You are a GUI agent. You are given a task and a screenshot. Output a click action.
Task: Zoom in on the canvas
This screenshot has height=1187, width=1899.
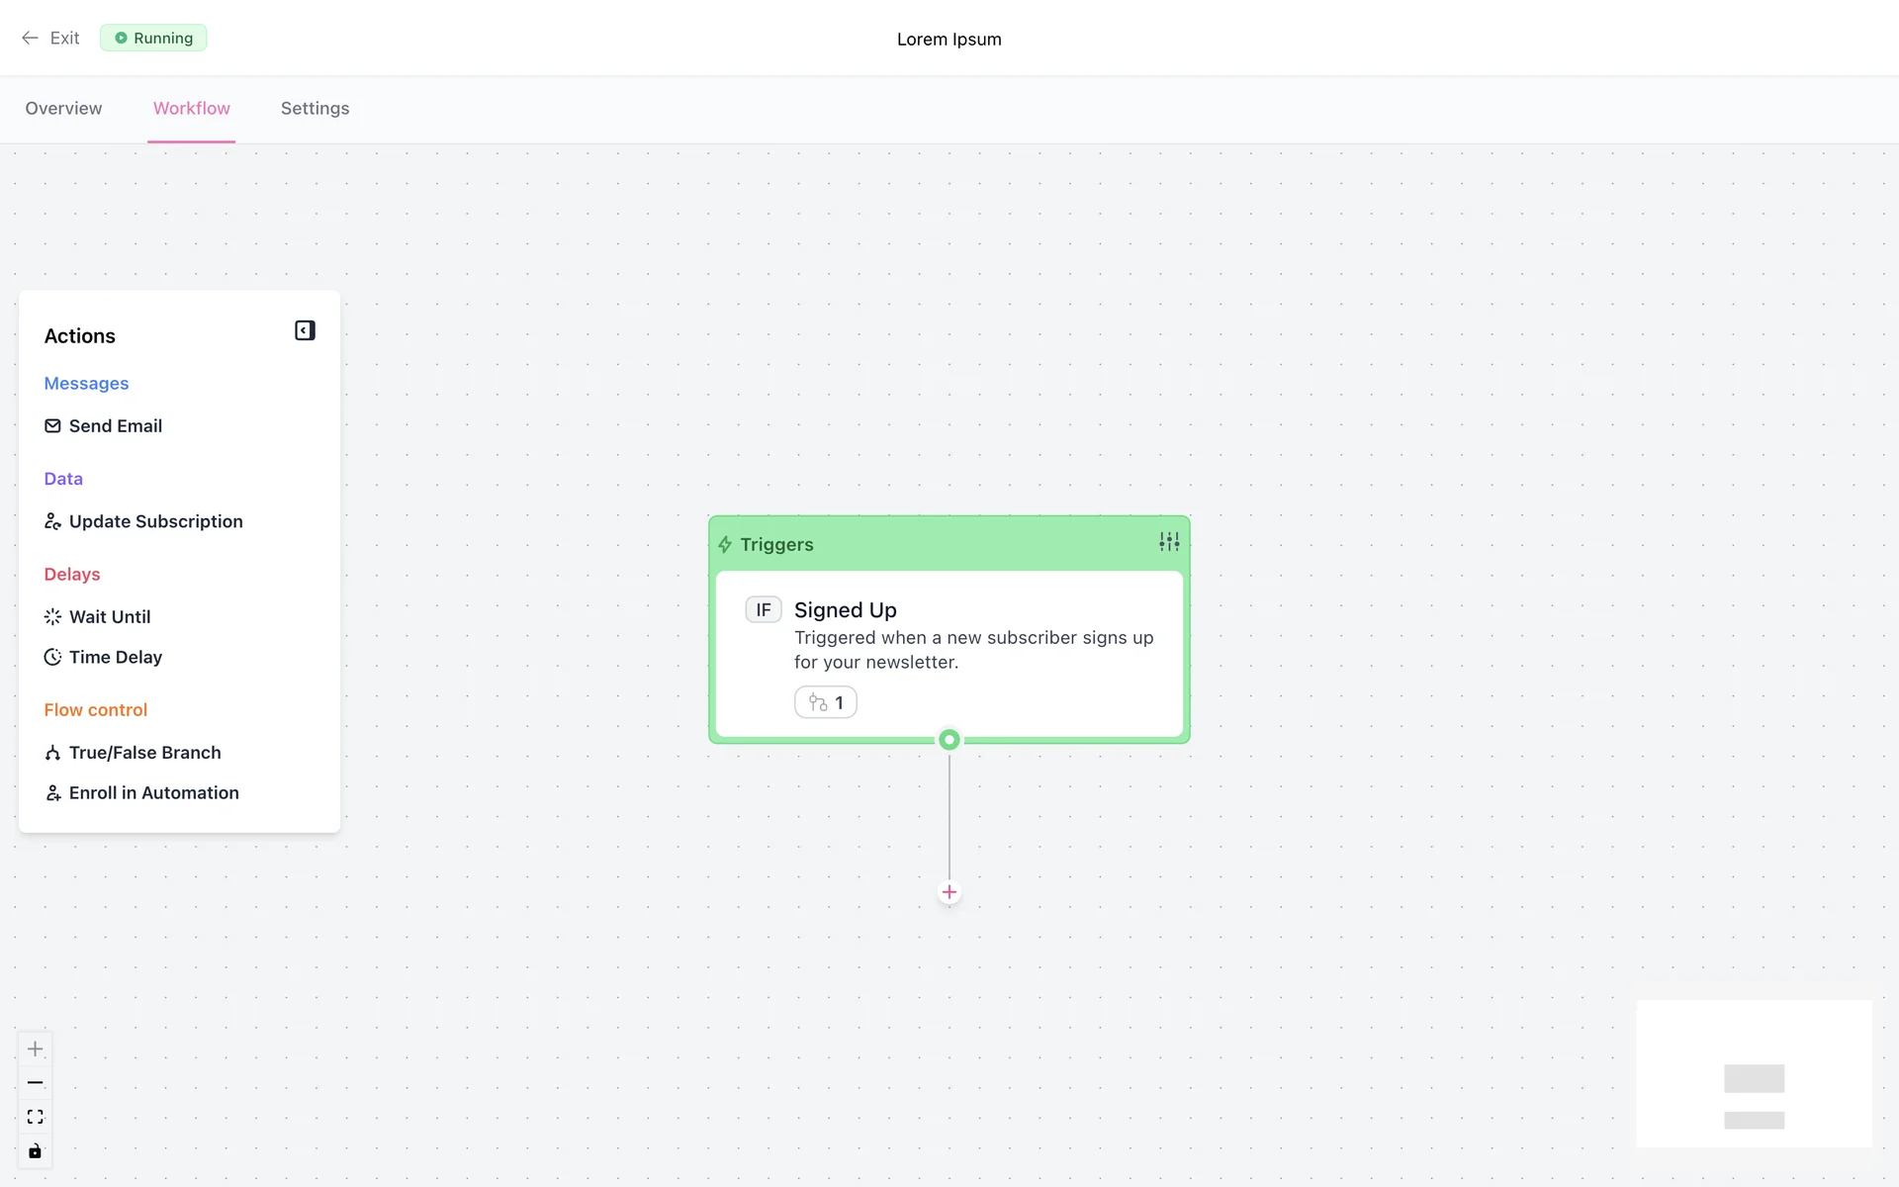35,1049
